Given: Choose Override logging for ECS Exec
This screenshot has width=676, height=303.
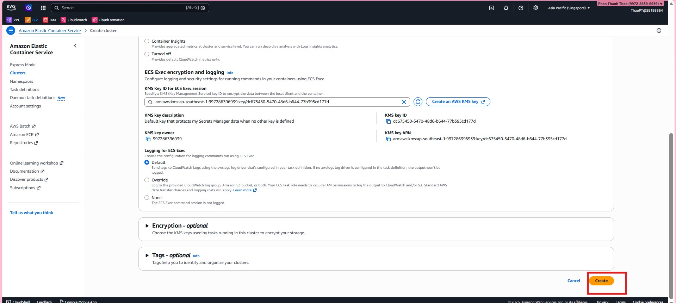Looking at the screenshot, I should click(x=147, y=180).
